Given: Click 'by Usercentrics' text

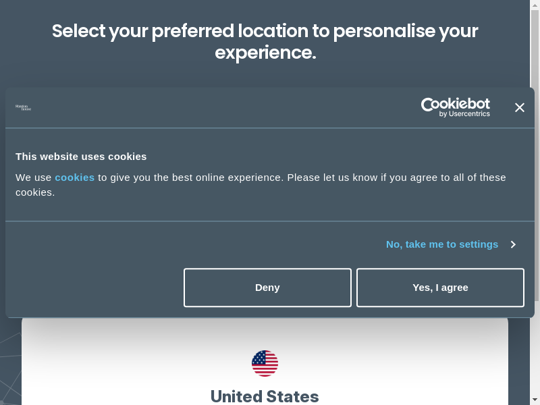Looking at the screenshot, I should point(464,114).
